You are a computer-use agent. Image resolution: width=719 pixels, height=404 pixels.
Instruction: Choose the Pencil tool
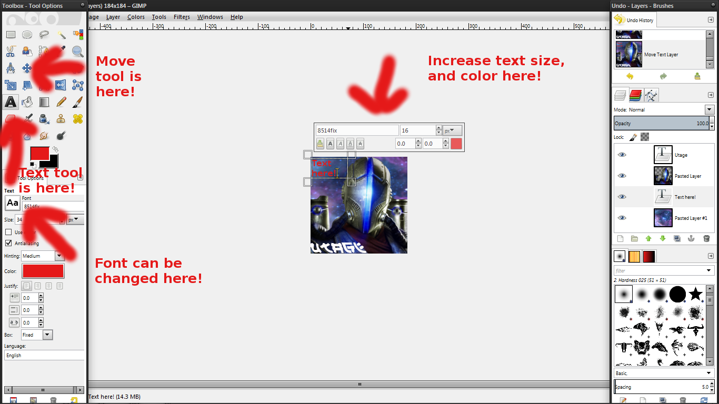click(61, 102)
